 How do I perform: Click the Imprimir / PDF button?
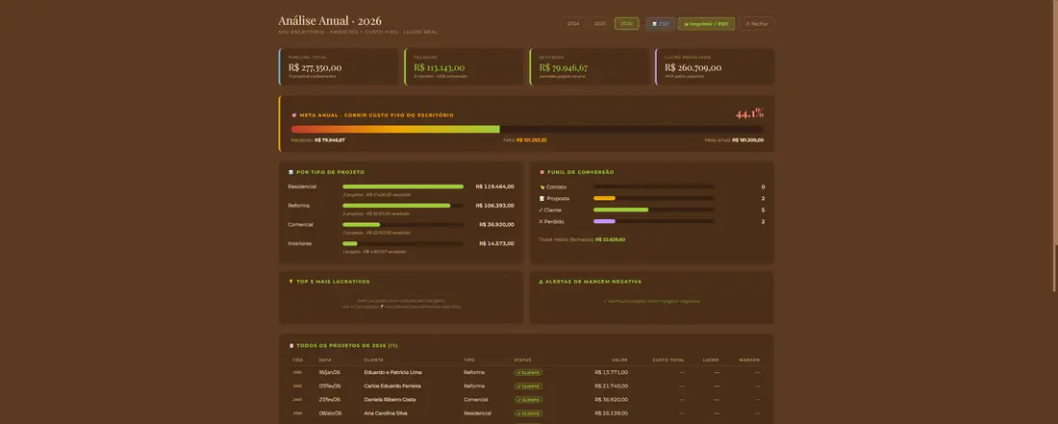[x=706, y=24]
